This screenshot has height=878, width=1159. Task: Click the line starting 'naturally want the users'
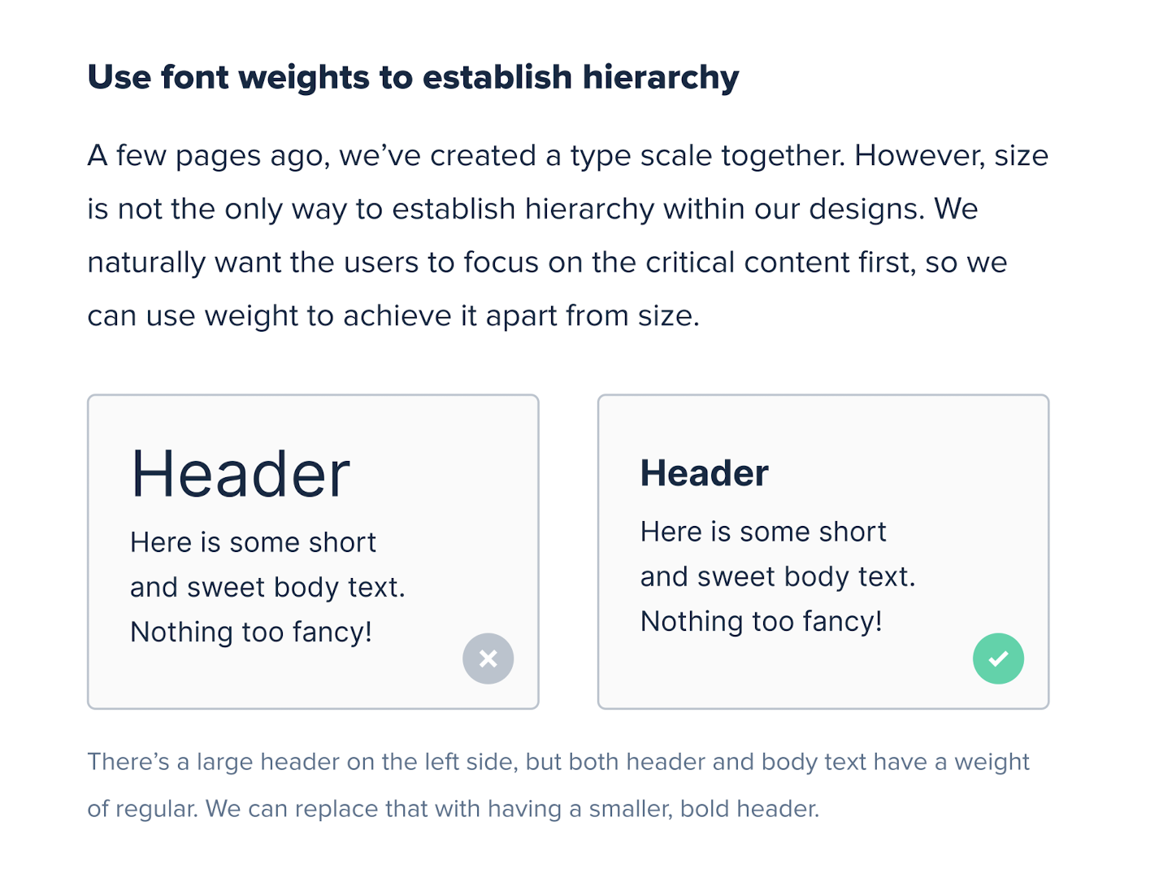[x=547, y=263]
